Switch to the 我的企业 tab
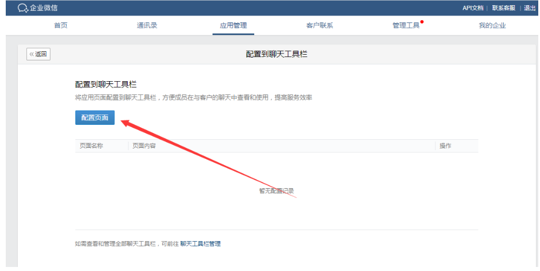The height and width of the screenshot is (271, 540). click(x=492, y=25)
